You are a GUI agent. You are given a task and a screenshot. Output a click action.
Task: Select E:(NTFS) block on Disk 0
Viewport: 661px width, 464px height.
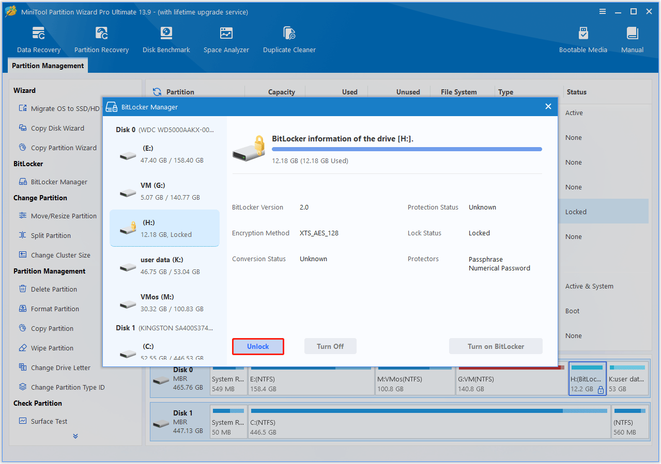(x=311, y=378)
